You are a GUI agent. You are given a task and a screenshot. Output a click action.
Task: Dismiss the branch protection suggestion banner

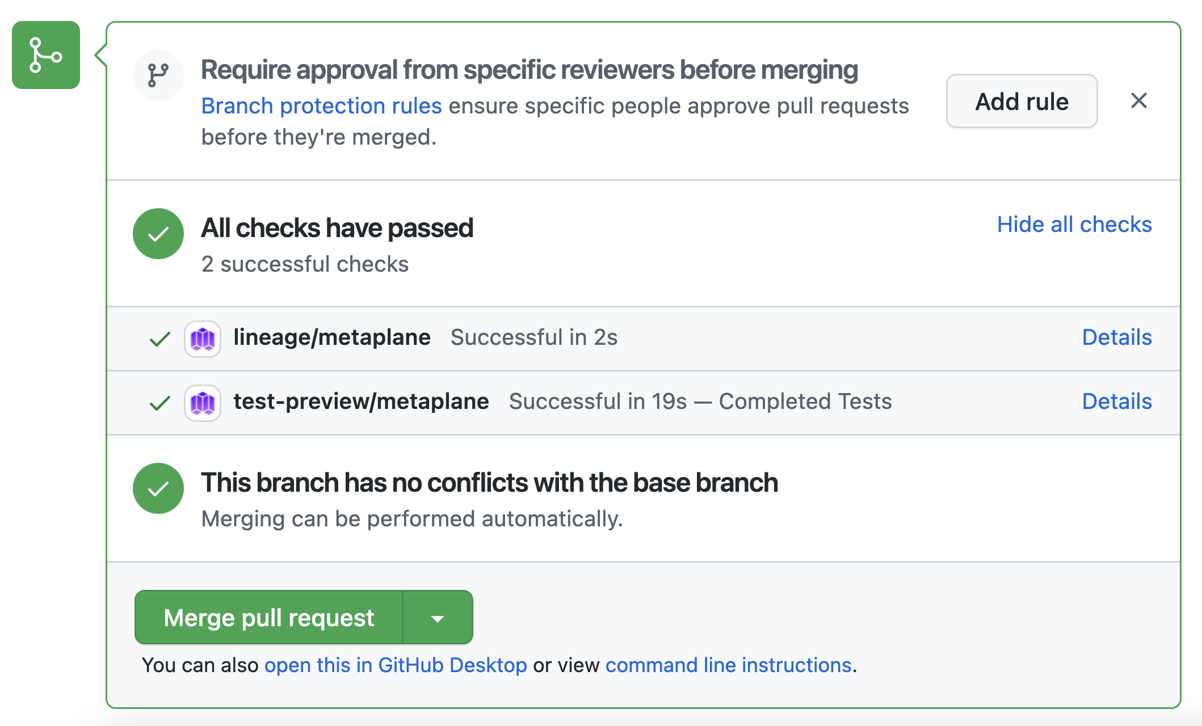coord(1138,101)
